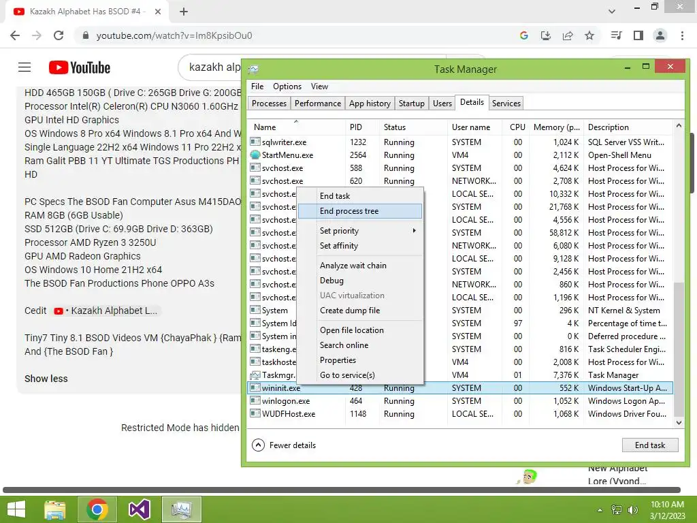The image size is (697, 523).
Task: Select Create dump file
Action: point(360,311)
